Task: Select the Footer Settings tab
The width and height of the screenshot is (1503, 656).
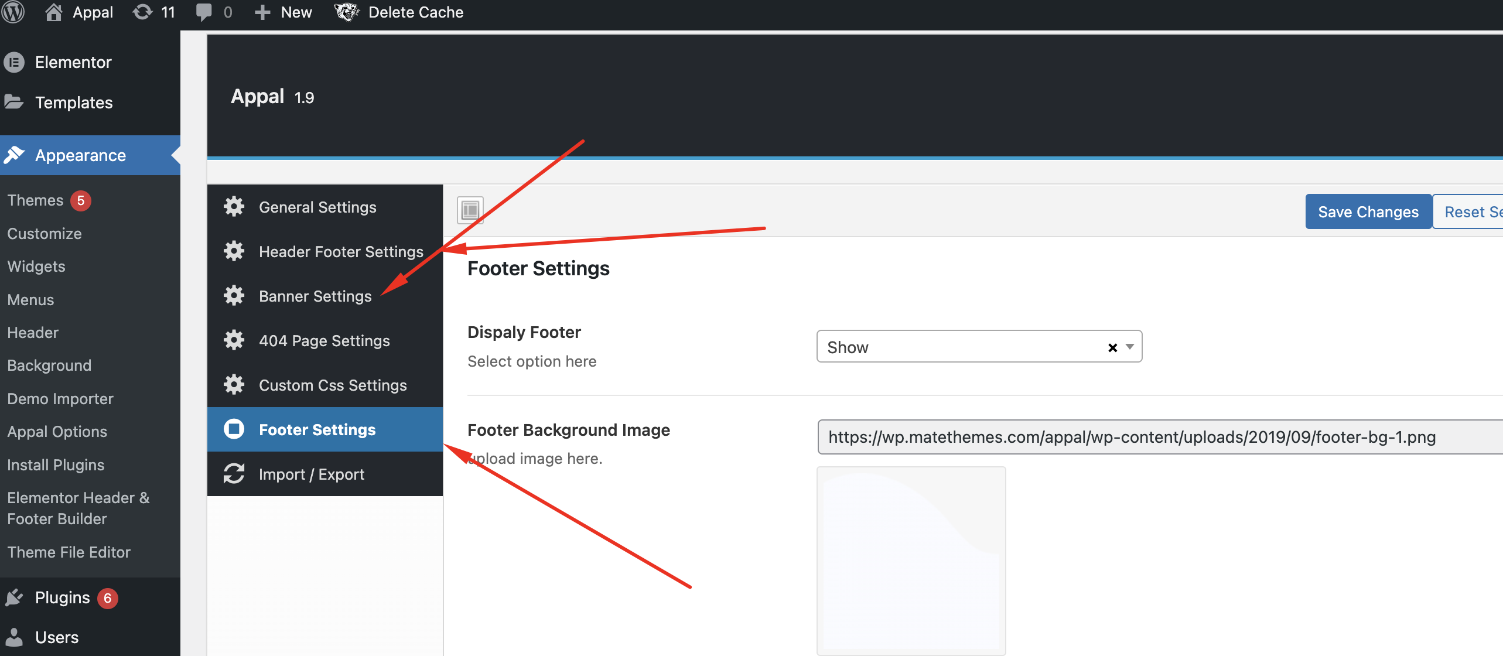Action: tap(325, 429)
